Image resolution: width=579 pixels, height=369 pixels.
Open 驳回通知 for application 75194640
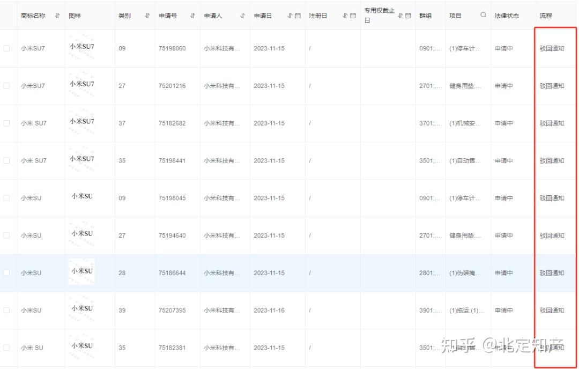coord(552,235)
